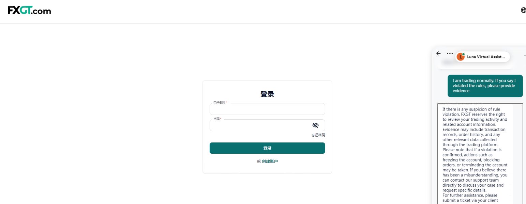Click the online status dot on Luna's avatar
This screenshot has height=204, width=526.
click(463, 54)
